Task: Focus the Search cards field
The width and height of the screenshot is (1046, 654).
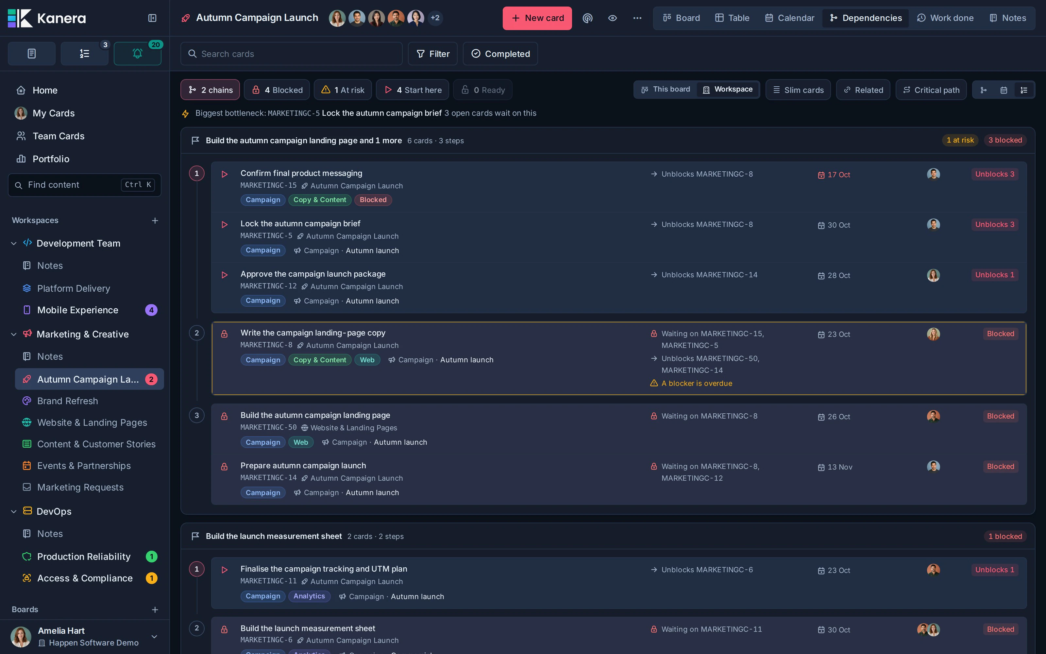Action: pos(291,54)
